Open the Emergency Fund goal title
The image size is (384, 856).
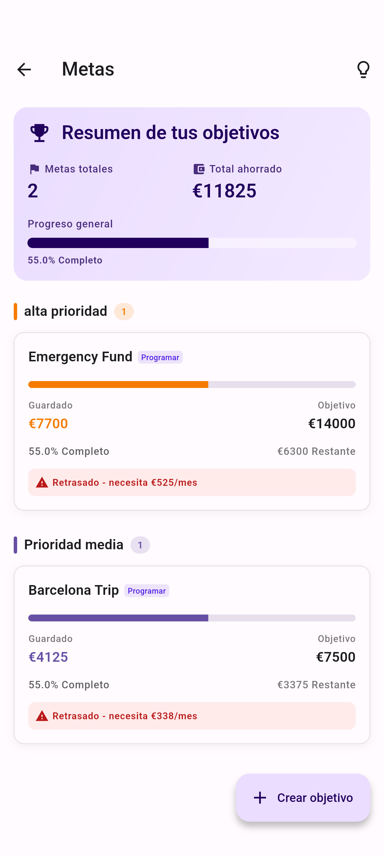[x=80, y=357]
